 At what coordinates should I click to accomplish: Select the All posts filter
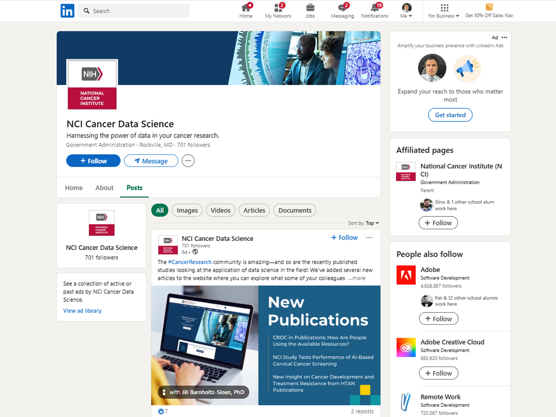pos(159,210)
